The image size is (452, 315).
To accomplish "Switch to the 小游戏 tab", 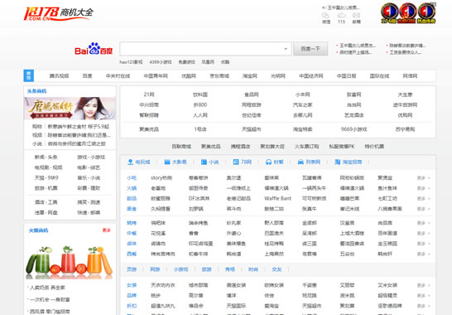I will coord(180,269).
